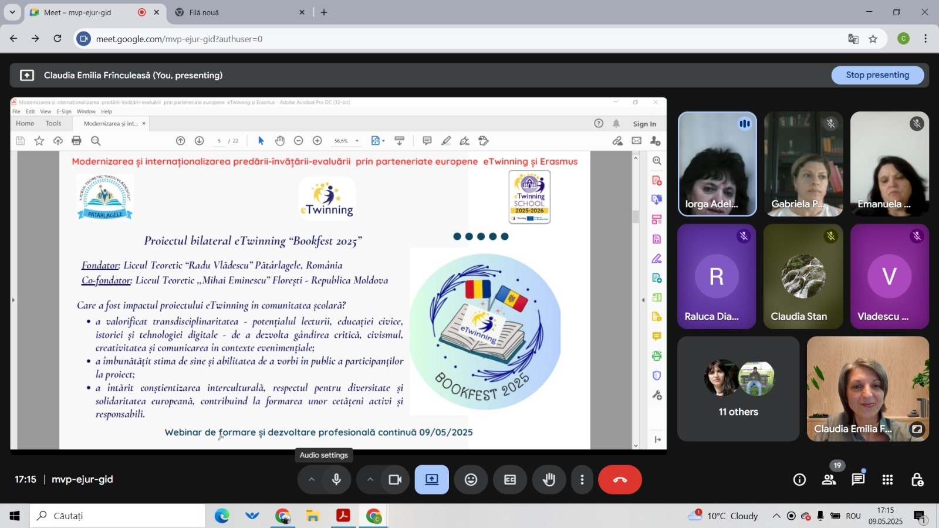
Task: Open more options three-dot menu in Meet
Action: coord(582,480)
